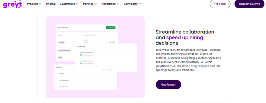The width and height of the screenshot is (266, 103).
Task: Click the purple 'speed up hiring' heading text
Action: tap(185, 37)
